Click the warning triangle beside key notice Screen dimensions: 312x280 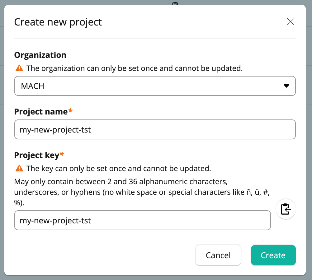point(19,168)
